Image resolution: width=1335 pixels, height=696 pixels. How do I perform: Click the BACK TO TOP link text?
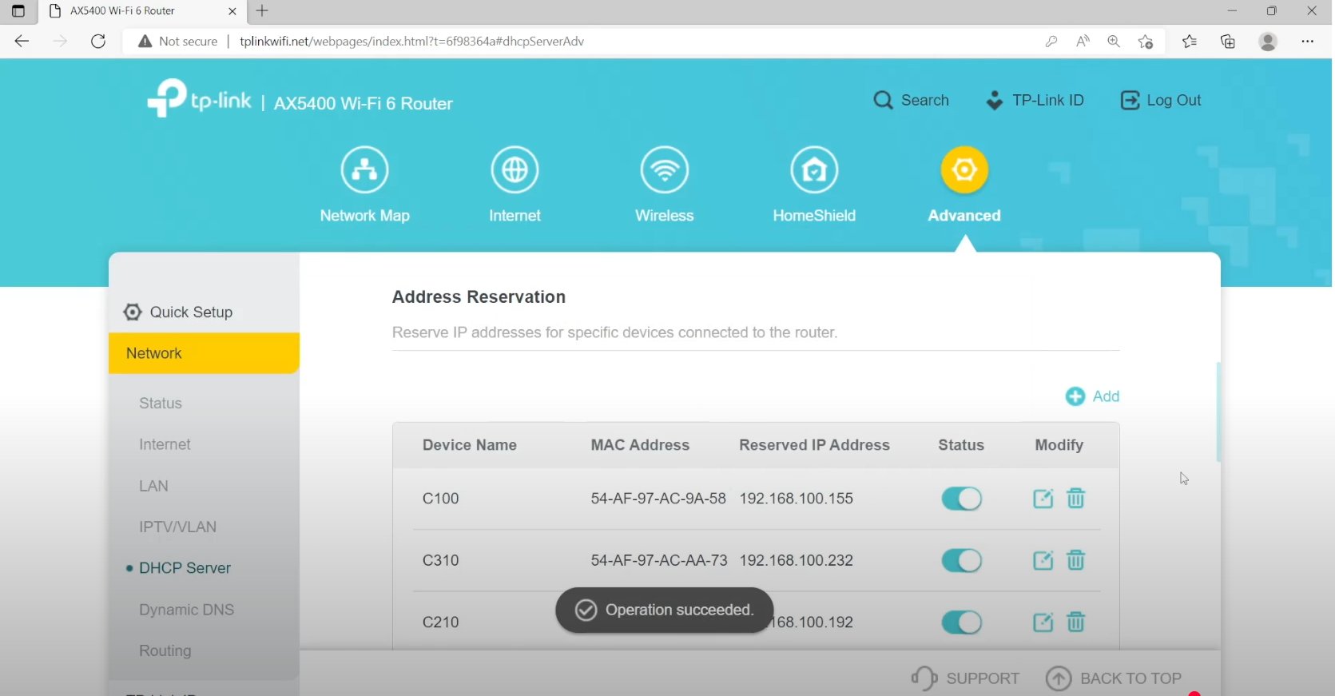[x=1130, y=678]
